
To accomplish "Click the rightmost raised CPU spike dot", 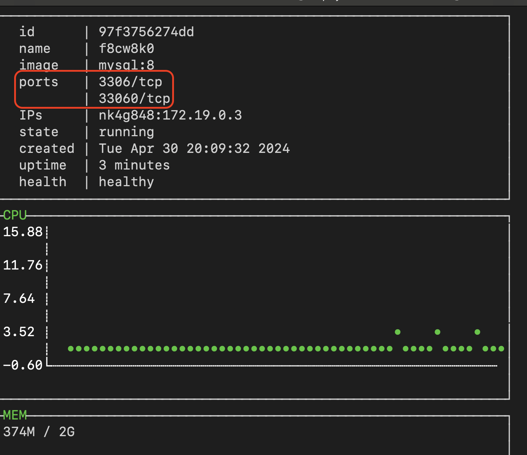I will [x=477, y=332].
